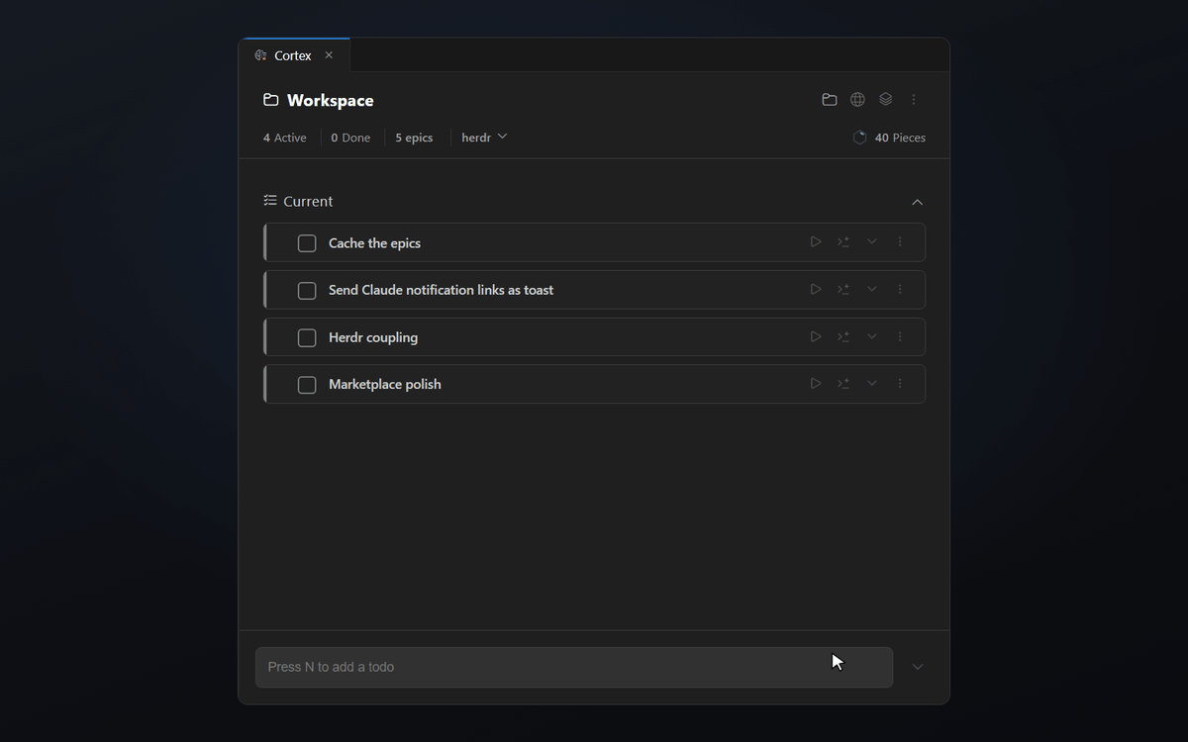The height and width of the screenshot is (742, 1188).
Task: Run the Send Claude notification links todo
Action: 816,290
